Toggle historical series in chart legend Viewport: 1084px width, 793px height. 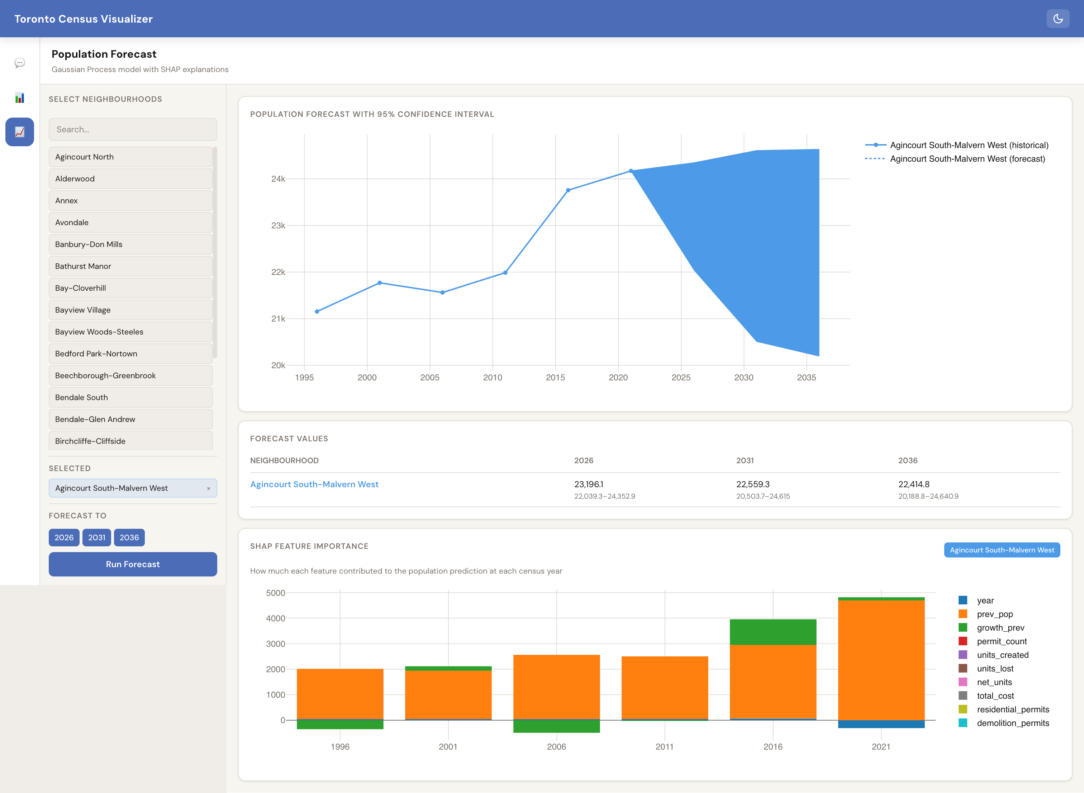click(x=956, y=145)
